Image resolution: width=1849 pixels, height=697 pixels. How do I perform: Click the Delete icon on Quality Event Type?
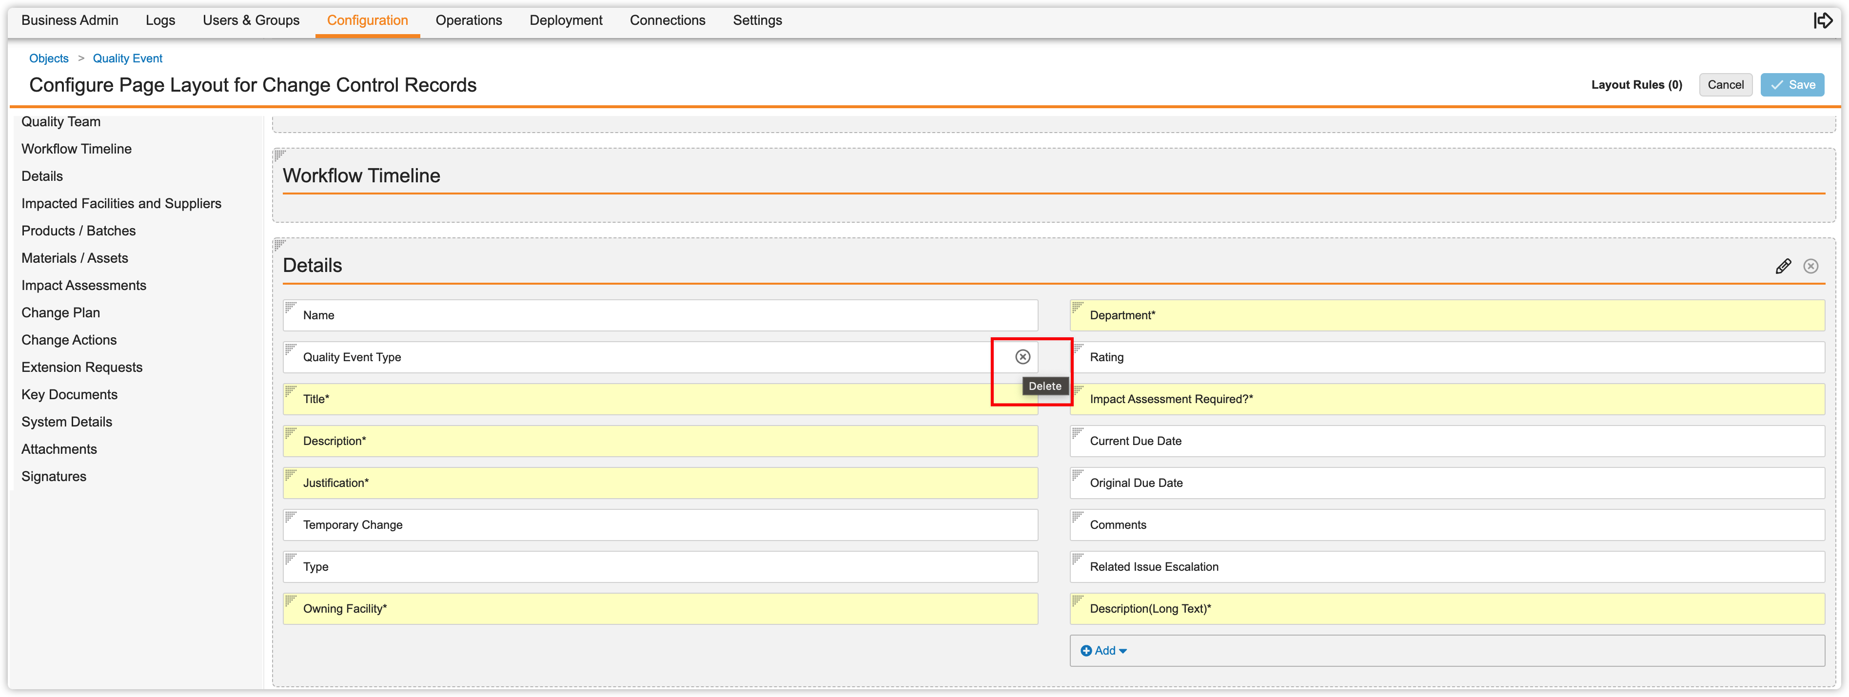click(1022, 357)
